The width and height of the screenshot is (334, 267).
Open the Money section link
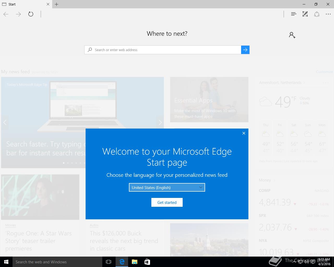[267, 180]
